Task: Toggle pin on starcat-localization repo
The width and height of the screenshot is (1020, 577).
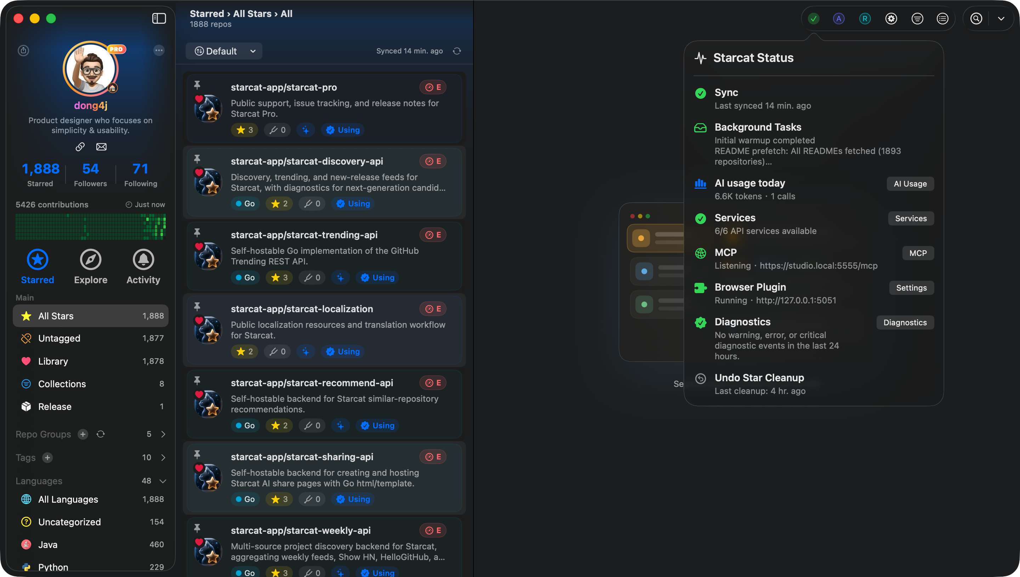Action: click(197, 307)
